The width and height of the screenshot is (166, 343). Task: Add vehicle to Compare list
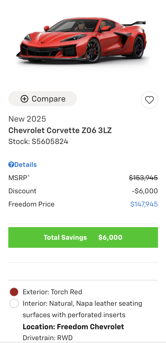point(43,99)
